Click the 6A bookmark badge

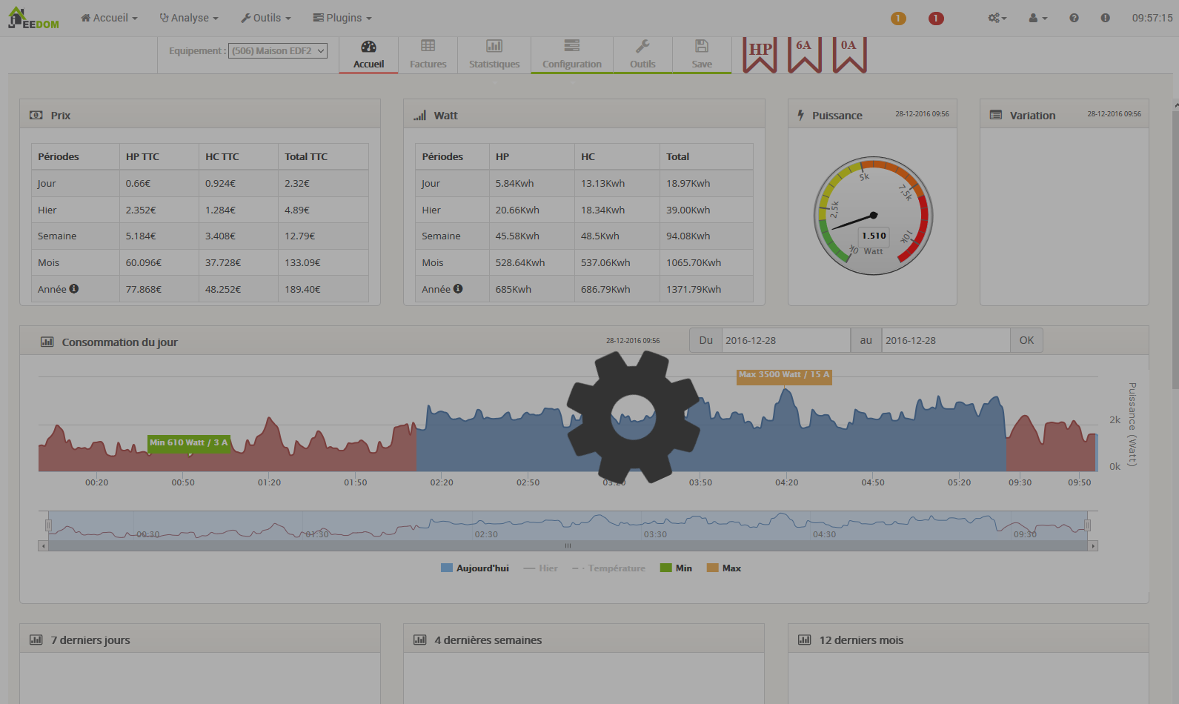click(804, 53)
